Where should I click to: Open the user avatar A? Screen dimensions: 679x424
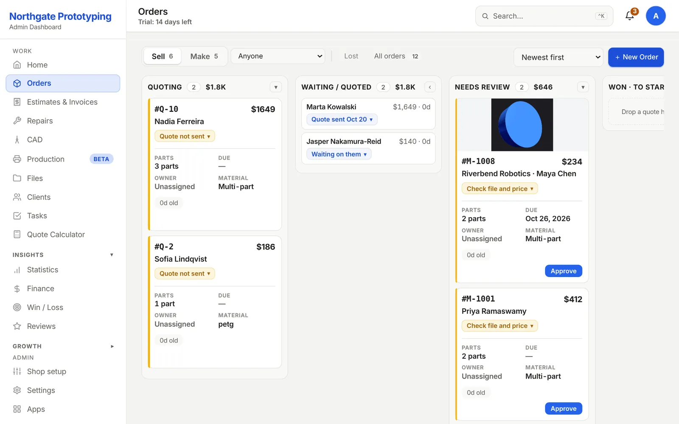656,16
